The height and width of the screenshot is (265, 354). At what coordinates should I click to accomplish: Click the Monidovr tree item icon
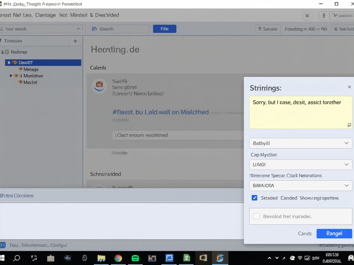[16, 76]
